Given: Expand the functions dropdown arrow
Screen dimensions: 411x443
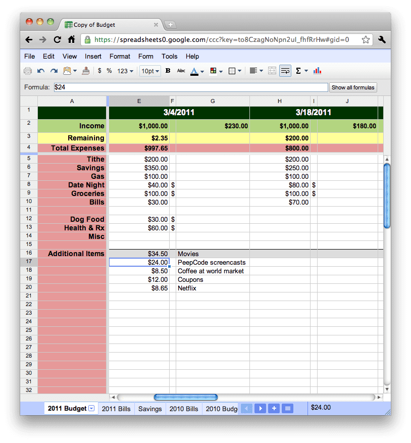Looking at the screenshot, I should 306,71.
